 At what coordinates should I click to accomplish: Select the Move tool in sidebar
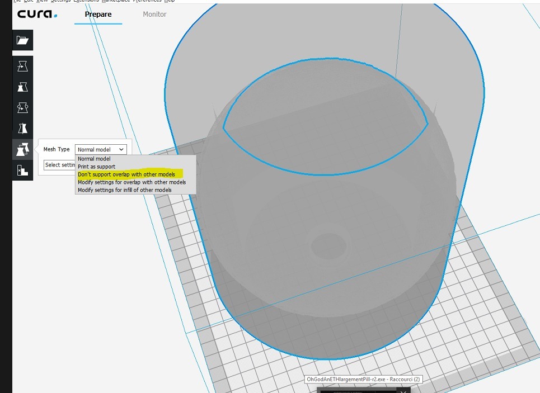[x=22, y=67]
